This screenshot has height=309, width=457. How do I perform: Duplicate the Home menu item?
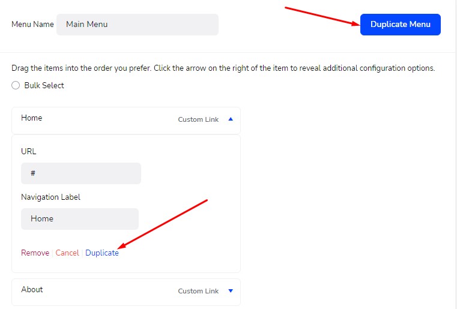(102, 253)
